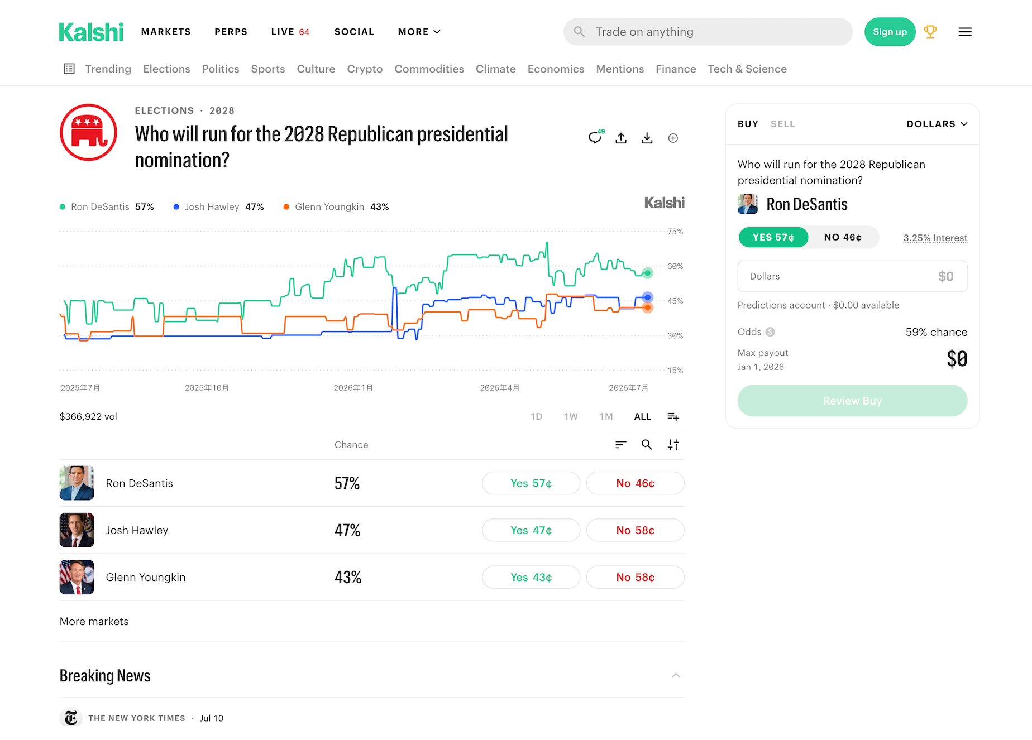Open the LIVE nav item
This screenshot has width=1032, height=740.
[x=290, y=32]
